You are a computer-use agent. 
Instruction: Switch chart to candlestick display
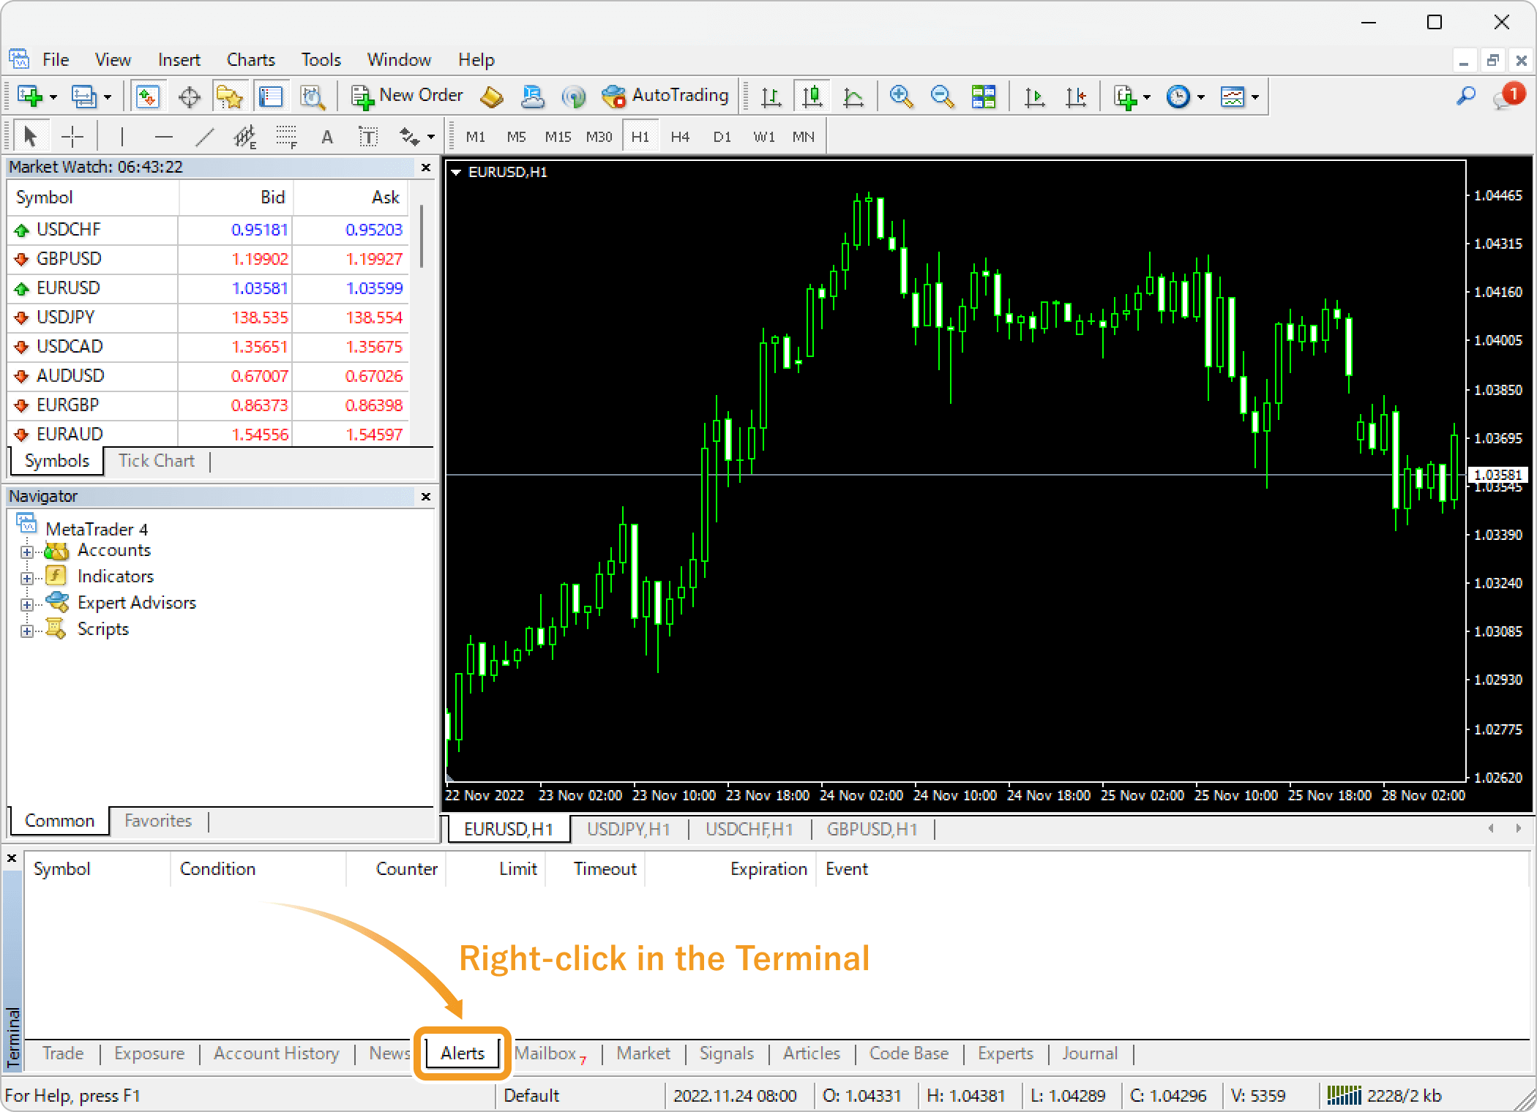coord(812,96)
